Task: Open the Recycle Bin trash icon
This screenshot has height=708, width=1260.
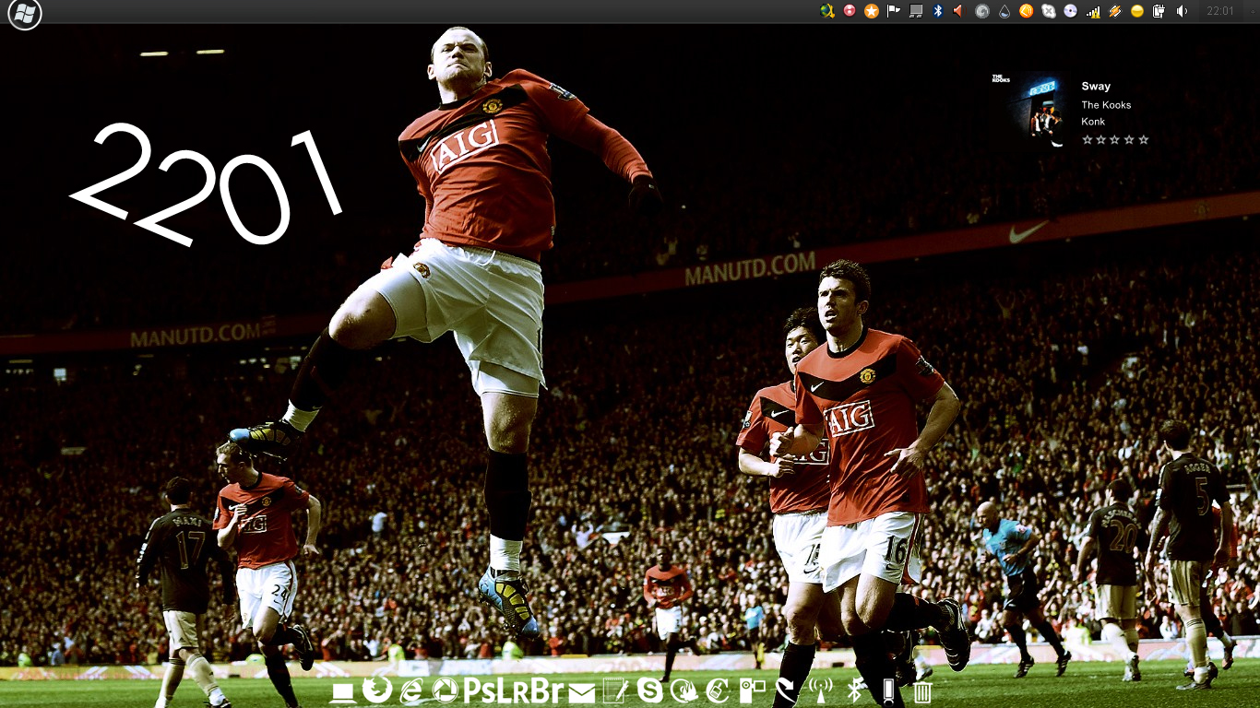Action: (922, 691)
